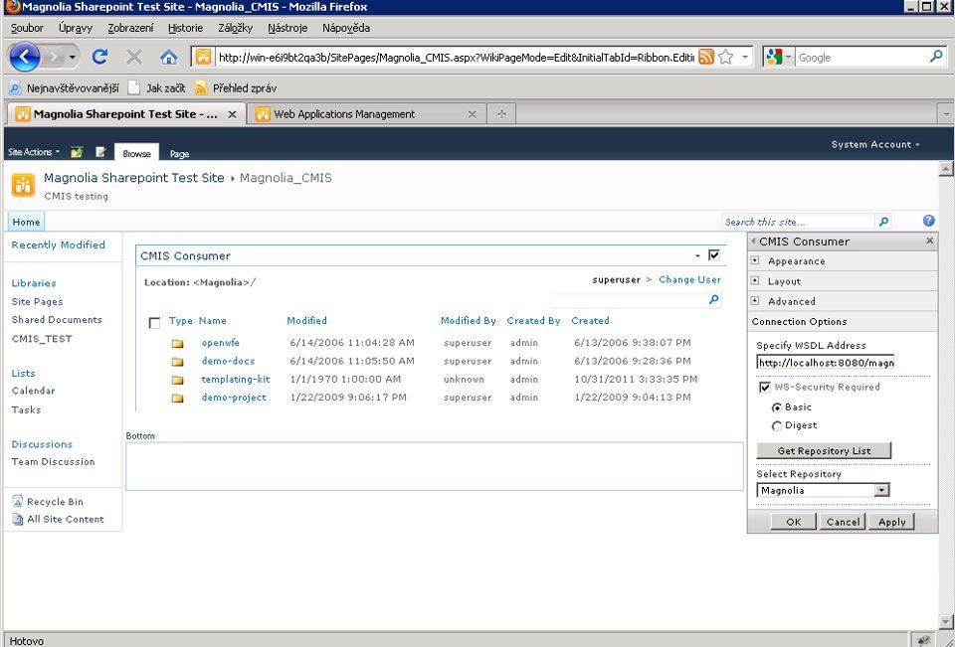Screen dimensions: 955x647
Task: Click the Navigate Up folder icon in ribbon
Action: (77, 152)
